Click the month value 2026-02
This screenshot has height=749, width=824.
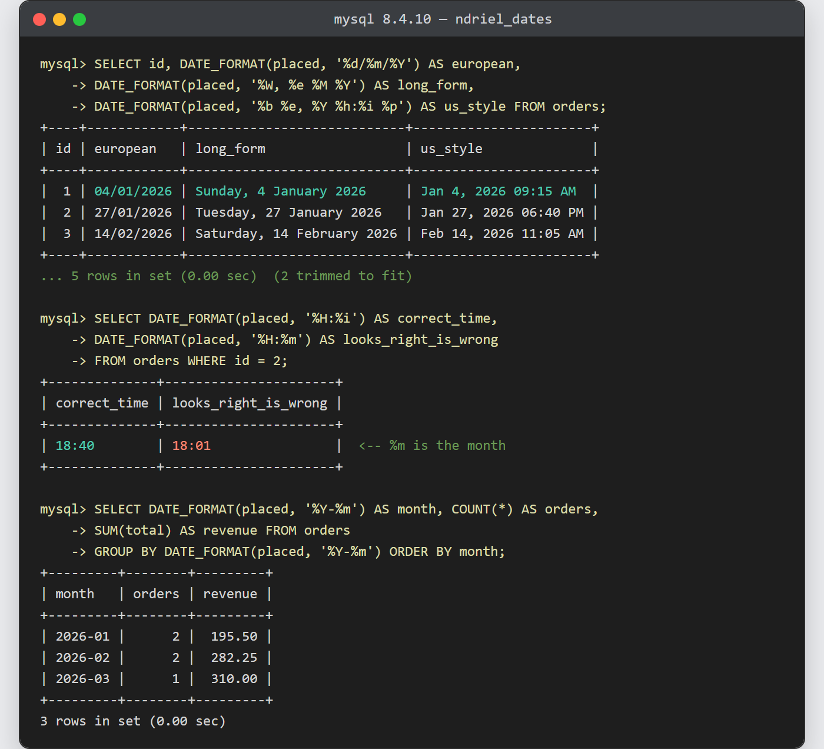point(82,658)
